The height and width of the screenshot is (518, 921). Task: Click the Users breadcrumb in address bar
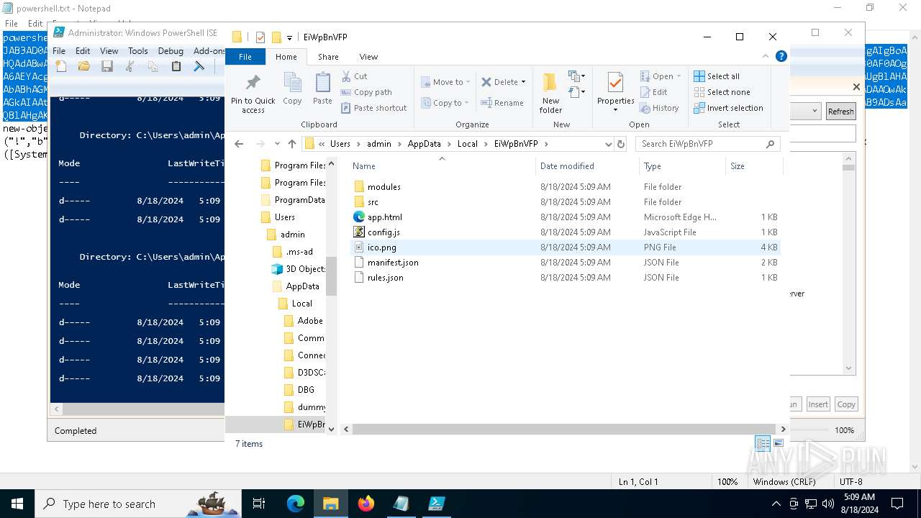pos(340,144)
